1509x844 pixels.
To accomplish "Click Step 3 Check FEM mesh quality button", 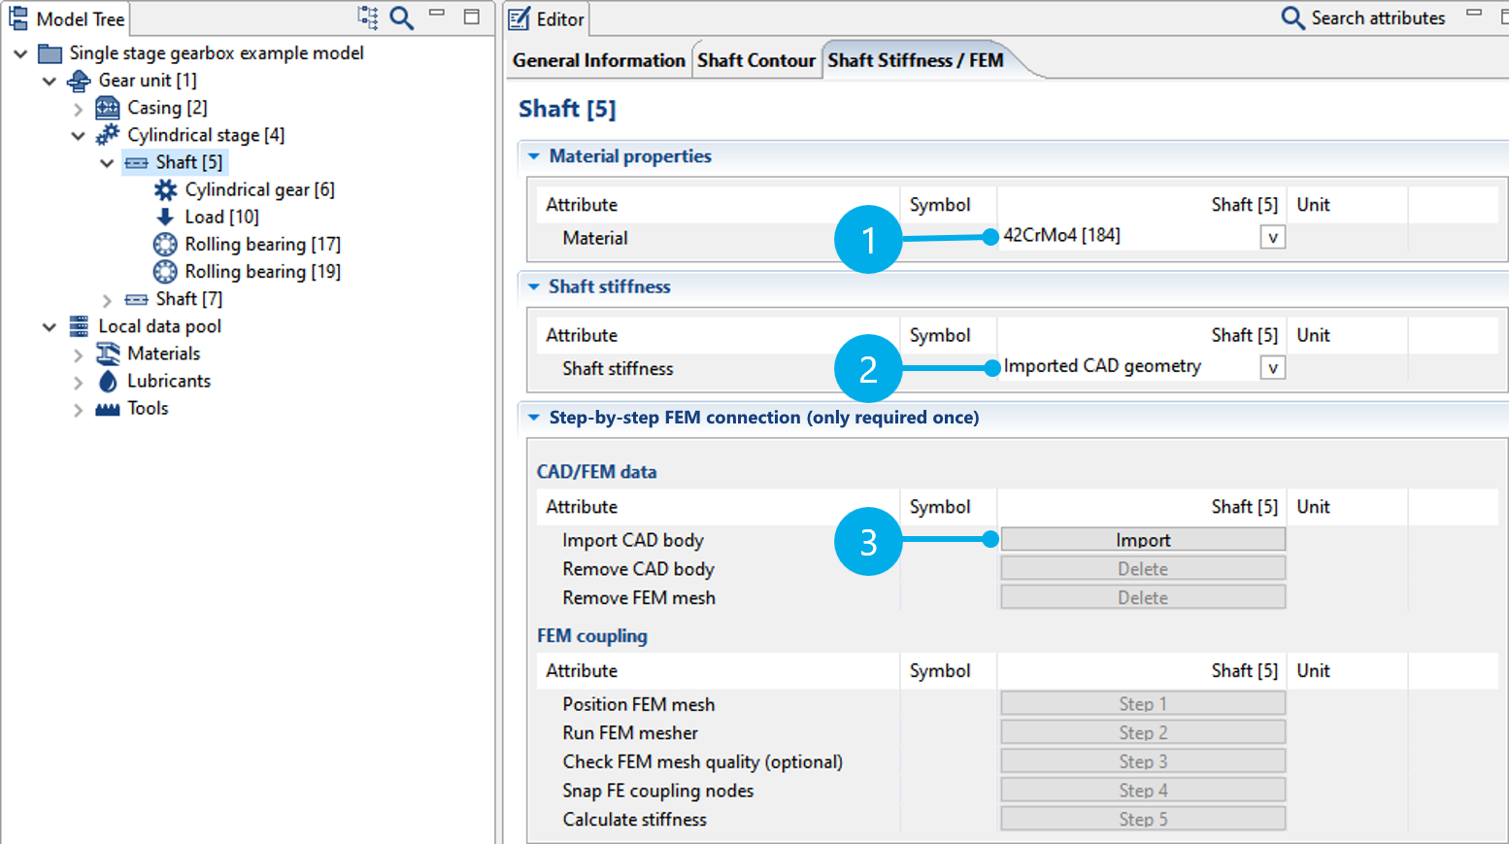I will click(x=1143, y=761).
